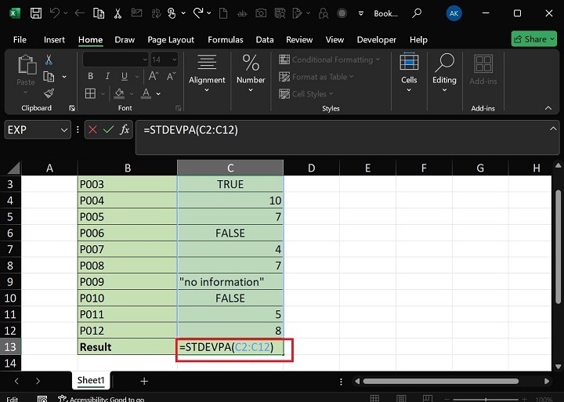
Task: Confirm formula with the Enter checkmark
Action: pos(109,129)
